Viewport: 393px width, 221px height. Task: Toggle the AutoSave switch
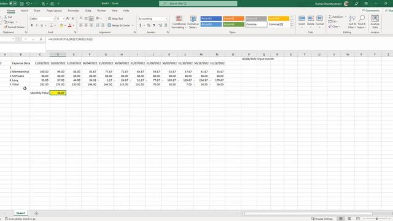tap(13, 4)
